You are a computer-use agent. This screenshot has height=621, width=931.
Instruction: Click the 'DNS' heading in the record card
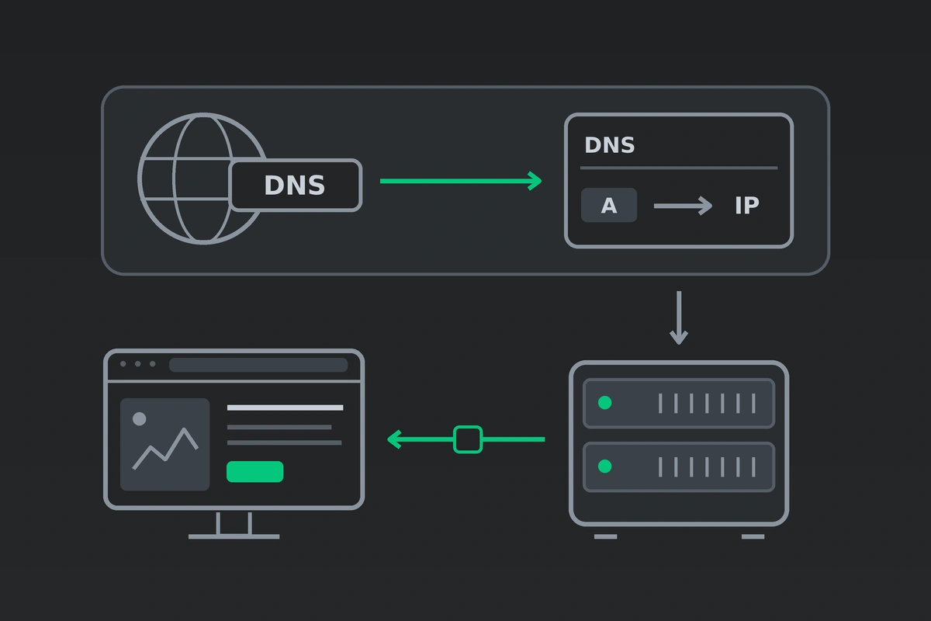(609, 145)
